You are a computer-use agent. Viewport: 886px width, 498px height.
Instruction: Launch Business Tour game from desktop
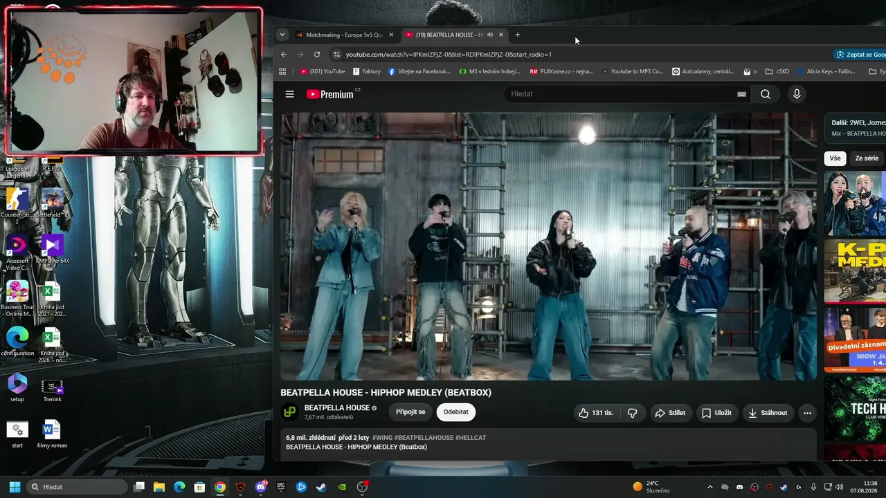(17, 298)
